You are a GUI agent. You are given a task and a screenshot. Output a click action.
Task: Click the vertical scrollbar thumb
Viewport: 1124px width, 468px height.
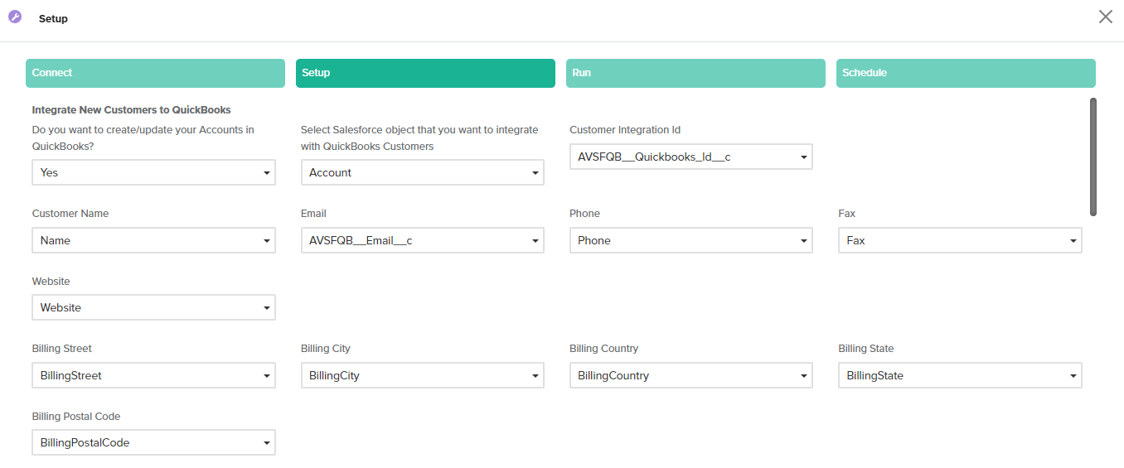(1093, 157)
